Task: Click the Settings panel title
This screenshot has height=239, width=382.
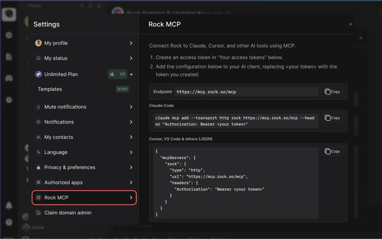Action: 47,24
